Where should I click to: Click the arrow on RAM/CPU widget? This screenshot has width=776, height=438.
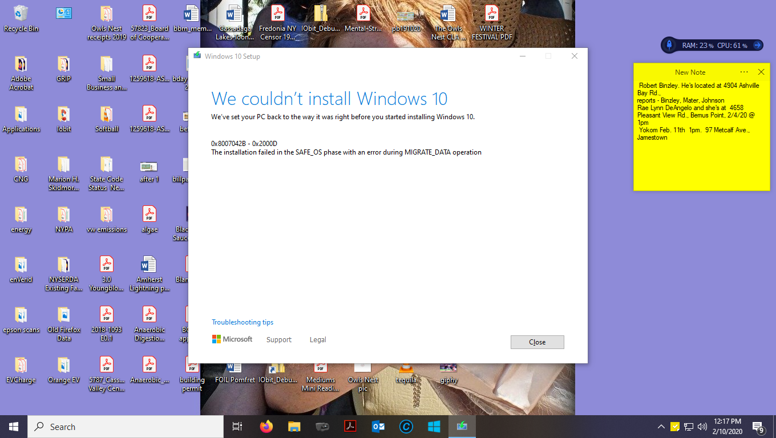click(x=757, y=45)
